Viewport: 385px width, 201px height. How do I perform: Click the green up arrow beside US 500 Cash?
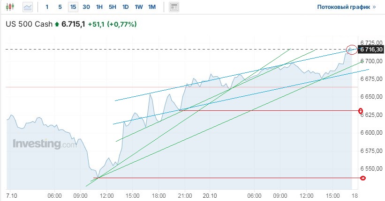pyautogui.click(x=57, y=24)
